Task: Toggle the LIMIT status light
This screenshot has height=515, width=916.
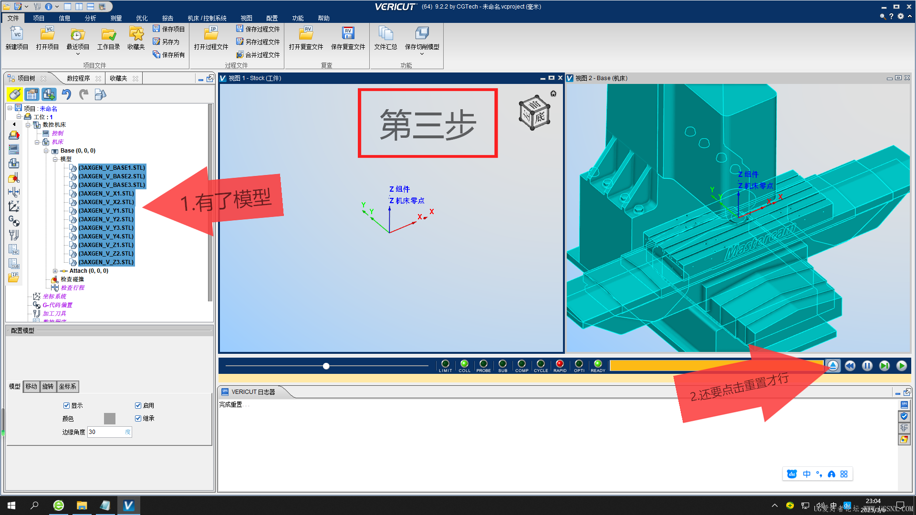Action: tap(445, 364)
